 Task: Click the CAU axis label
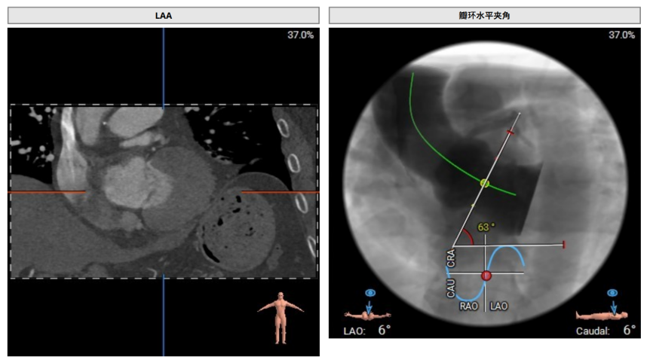click(x=451, y=288)
